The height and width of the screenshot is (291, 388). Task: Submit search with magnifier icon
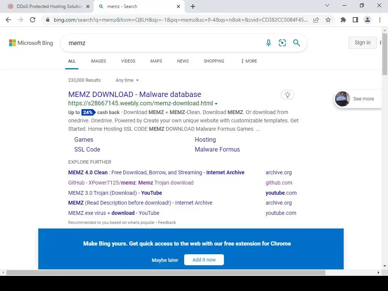[296, 43]
